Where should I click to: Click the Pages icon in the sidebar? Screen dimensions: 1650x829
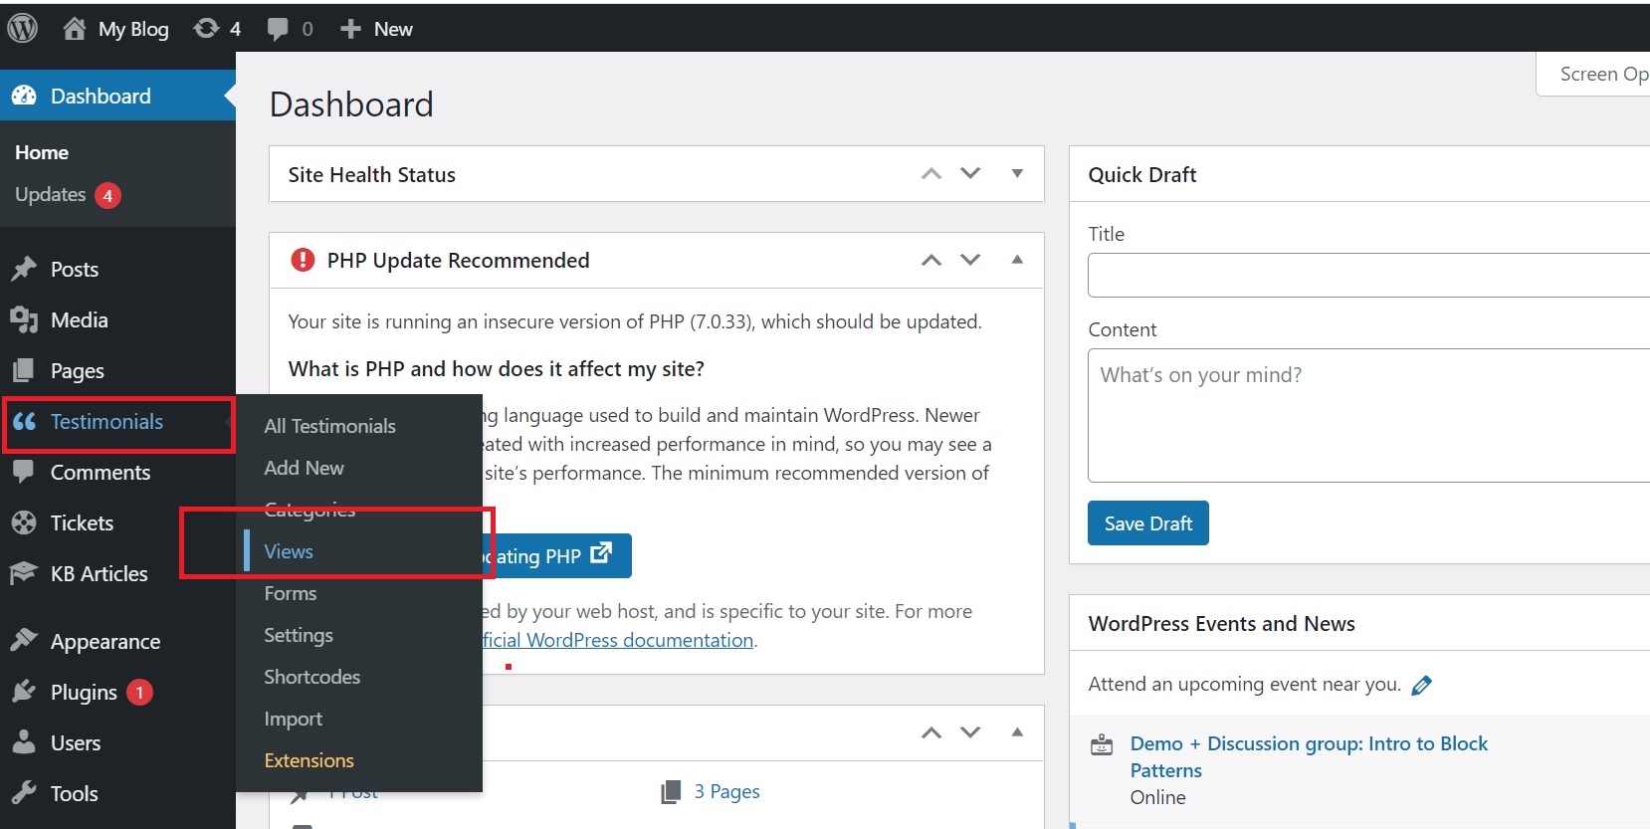(24, 371)
